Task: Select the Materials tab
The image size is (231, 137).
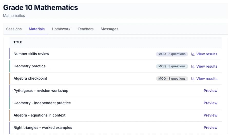Action: point(37,29)
